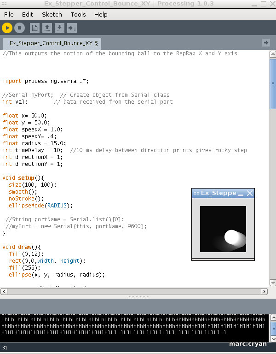Image resolution: width=276 pixels, height=354 pixels.
Task: Run the sketch with the Play button
Action: [7, 28]
